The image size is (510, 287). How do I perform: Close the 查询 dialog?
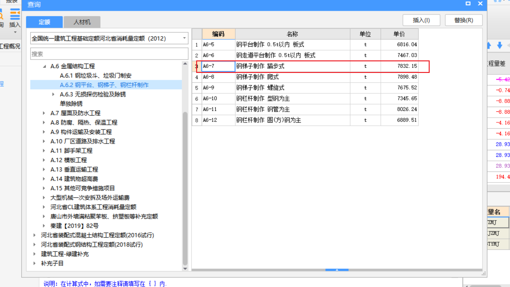[x=480, y=3]
